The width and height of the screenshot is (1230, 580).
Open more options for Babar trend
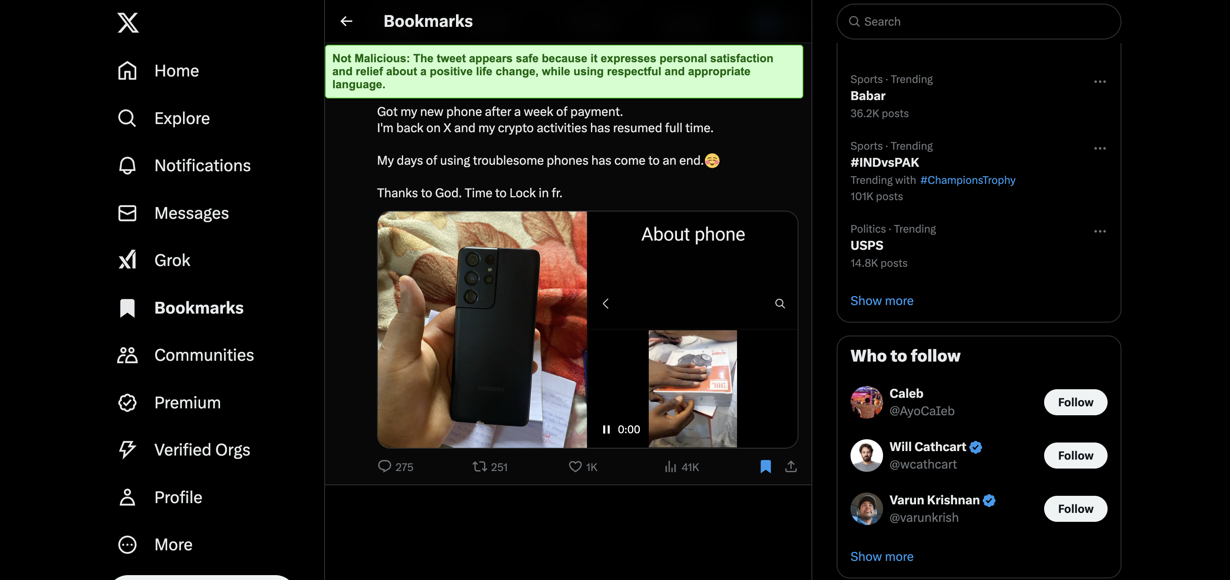click(1100, 82)
